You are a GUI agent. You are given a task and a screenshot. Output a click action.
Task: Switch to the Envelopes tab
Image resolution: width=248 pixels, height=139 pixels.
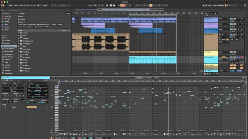pos(148,78)
